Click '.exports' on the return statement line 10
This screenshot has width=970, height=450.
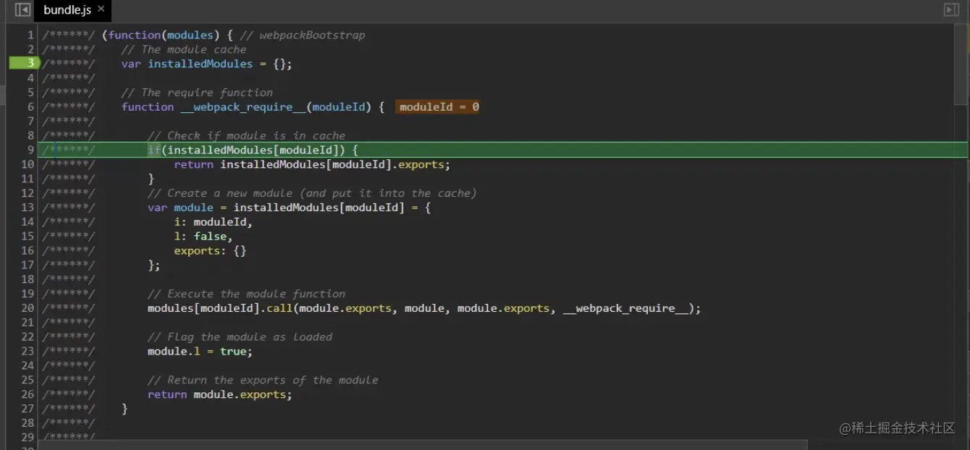pyautogui.click(x=421, y=164)
